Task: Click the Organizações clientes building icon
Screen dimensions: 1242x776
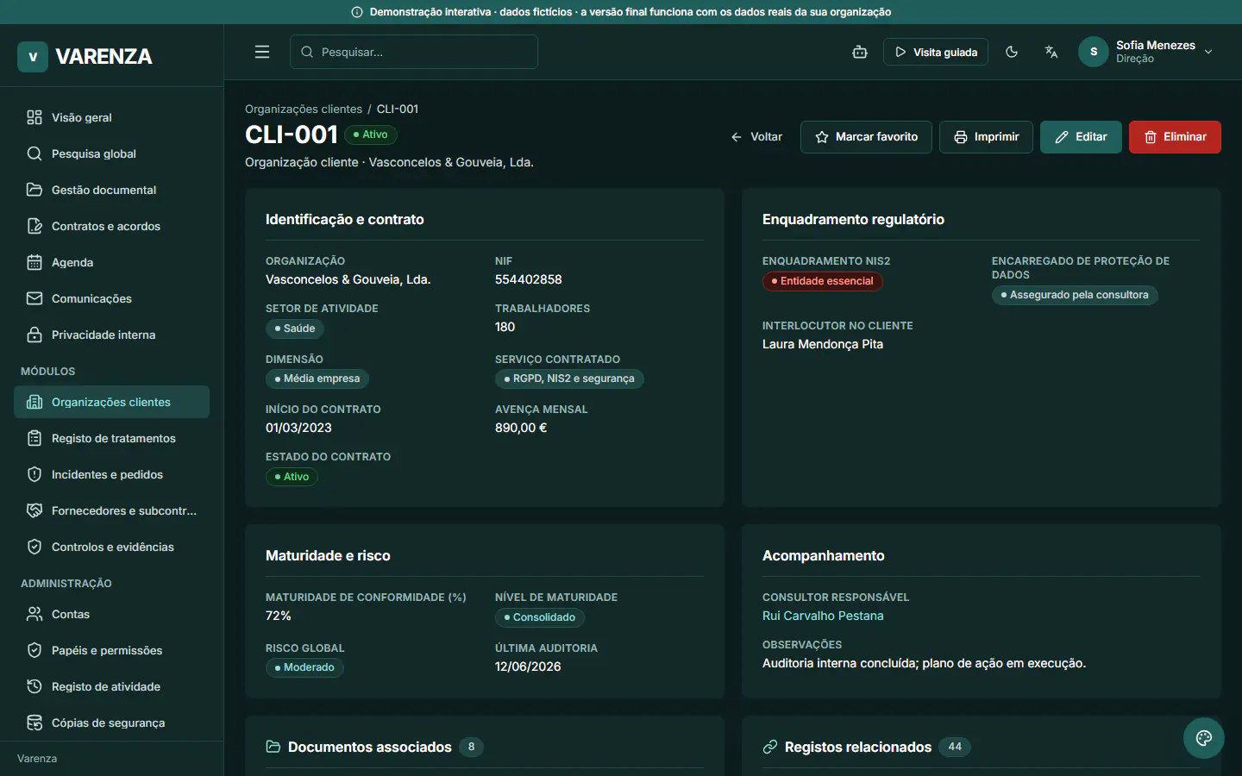Action: [34, 402]
